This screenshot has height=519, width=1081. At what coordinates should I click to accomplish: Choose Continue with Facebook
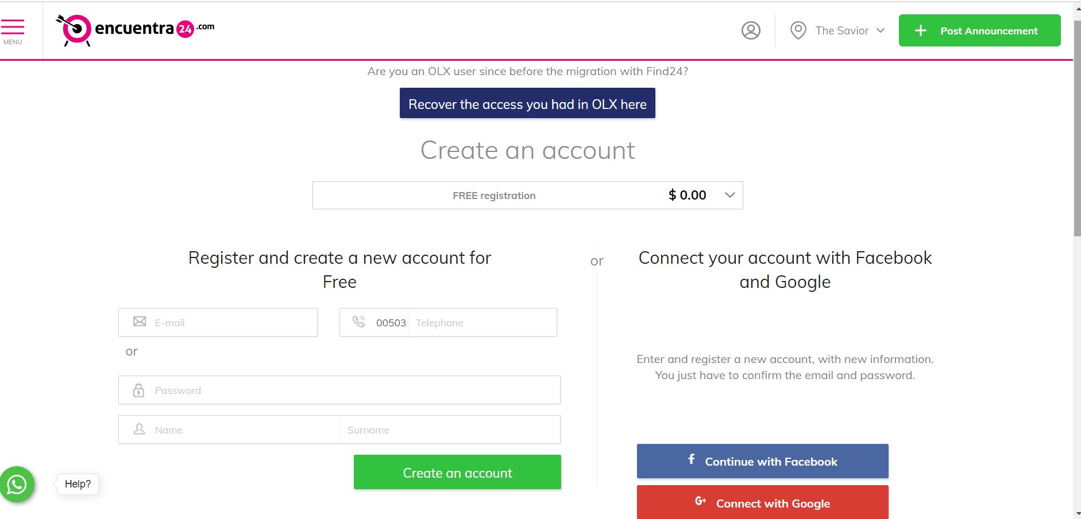(762, 461)
